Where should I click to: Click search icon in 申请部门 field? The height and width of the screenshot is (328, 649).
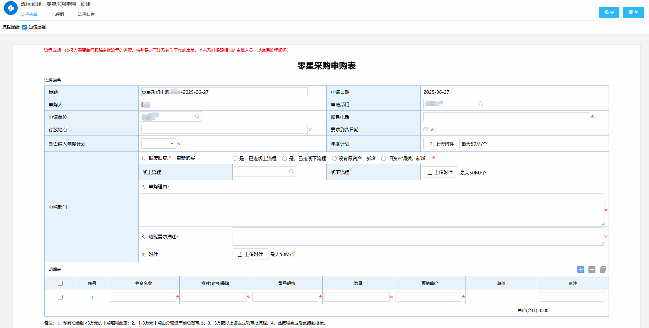pyautogui.click(x=481, y=104)
